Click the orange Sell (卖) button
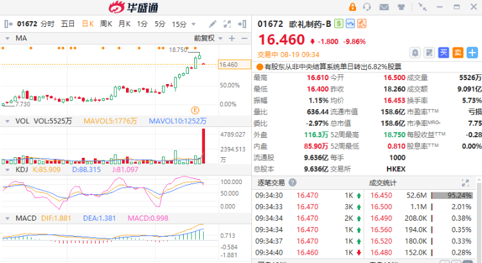The height and width of the screenshot is (263, 482). (x=458, y=53)
